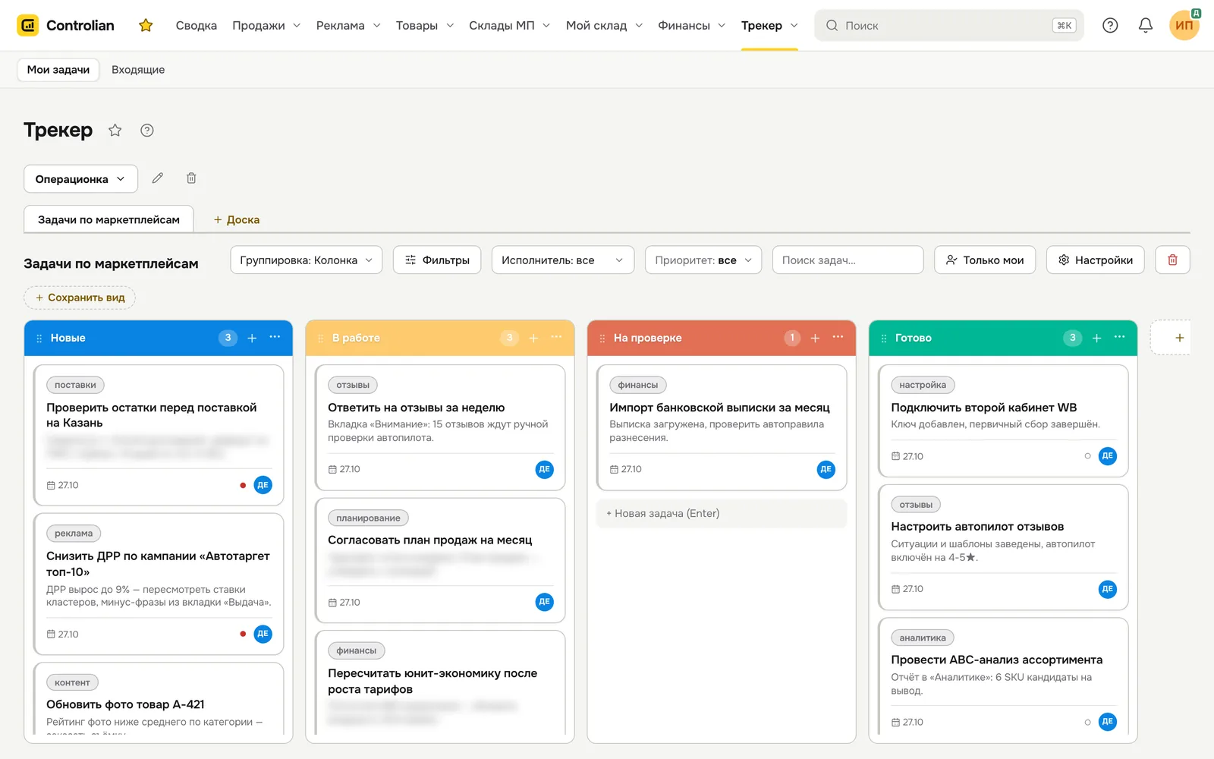This screenshot has height=759, width=1214.
Task: Edit the Операционка project with pencil icon
Action: [x=158, y=178]
